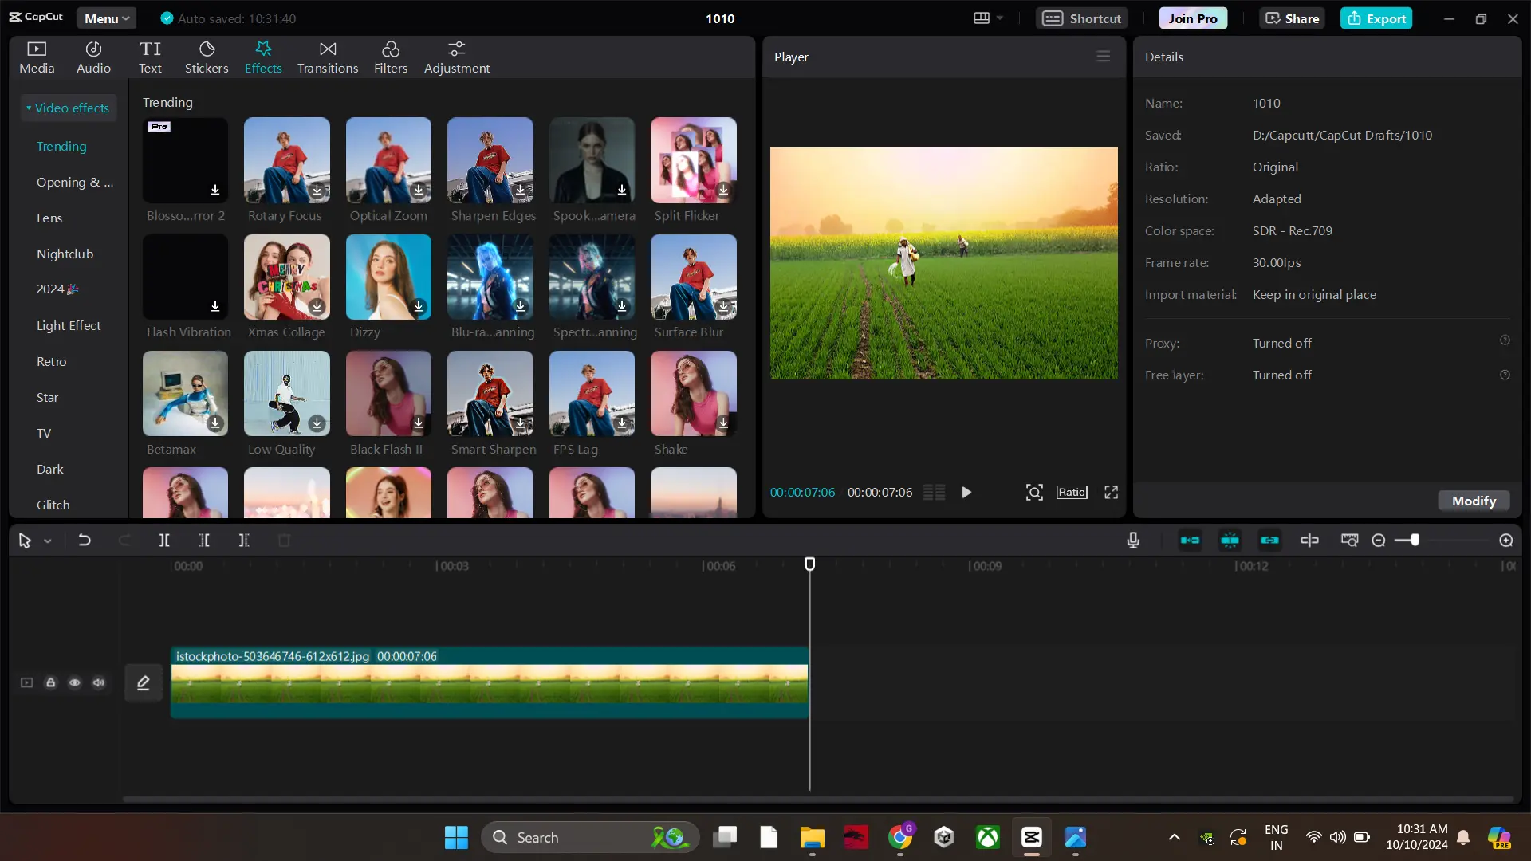
Task: Play the video preview
Action: point(966,493)
